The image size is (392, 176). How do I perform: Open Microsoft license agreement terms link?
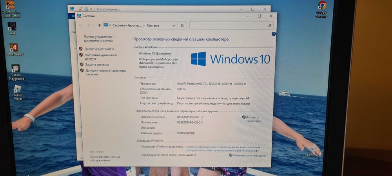(223, 149)
